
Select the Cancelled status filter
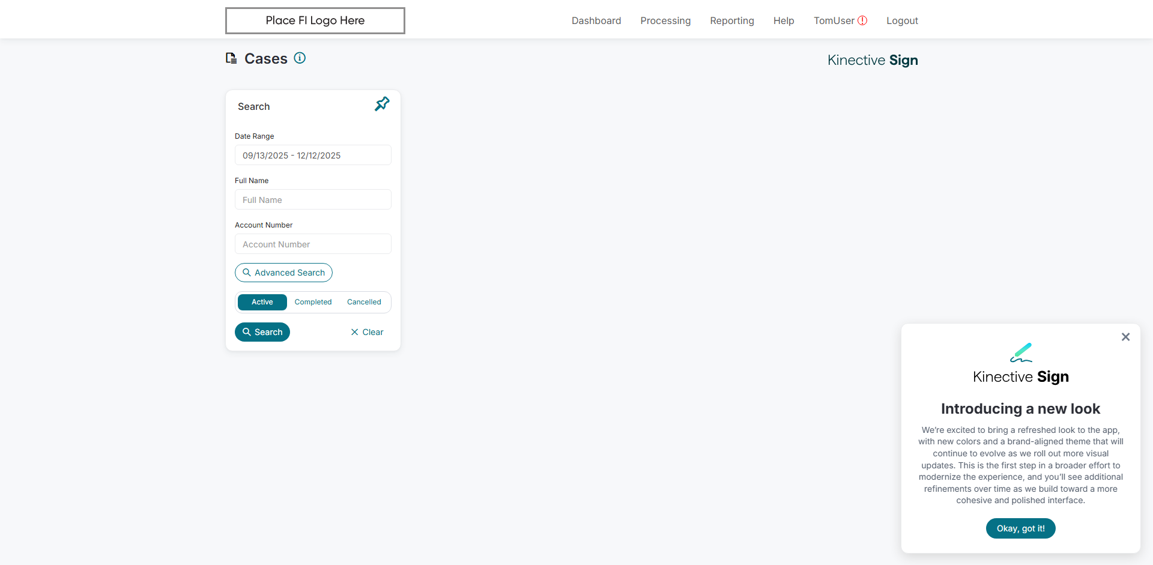coord(364,302)
